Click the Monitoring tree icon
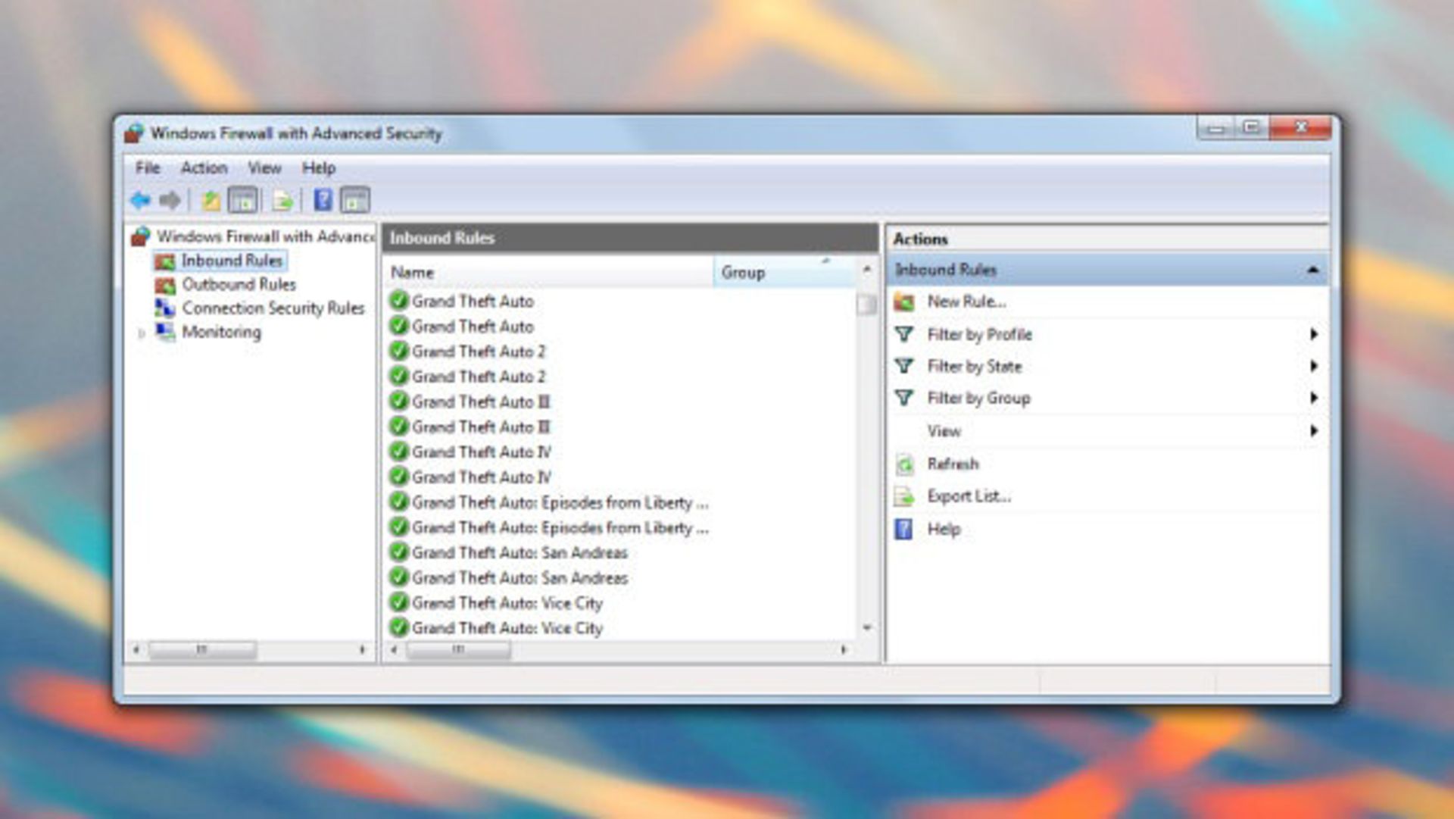Image resolution: width=1454 pixels, height=819 pixels. click(x=165, y=332)
